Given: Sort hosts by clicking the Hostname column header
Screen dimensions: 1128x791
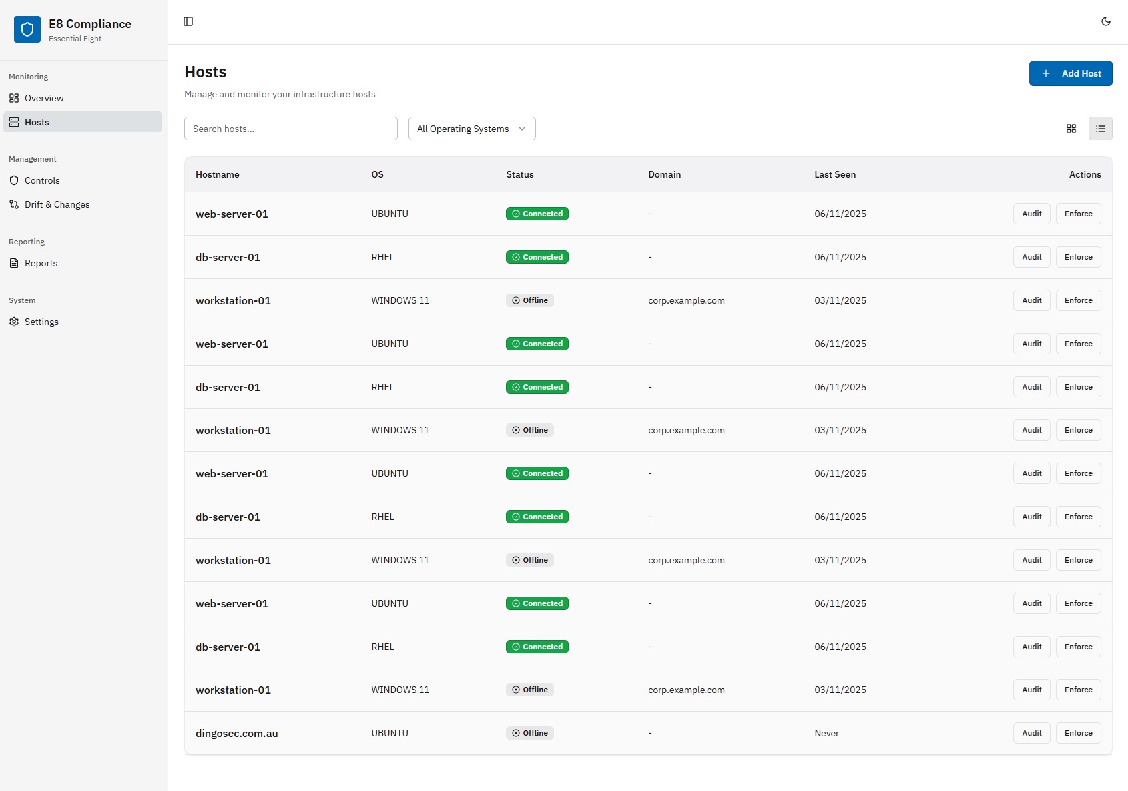Looking at the screenshot, I should point(218,174).
